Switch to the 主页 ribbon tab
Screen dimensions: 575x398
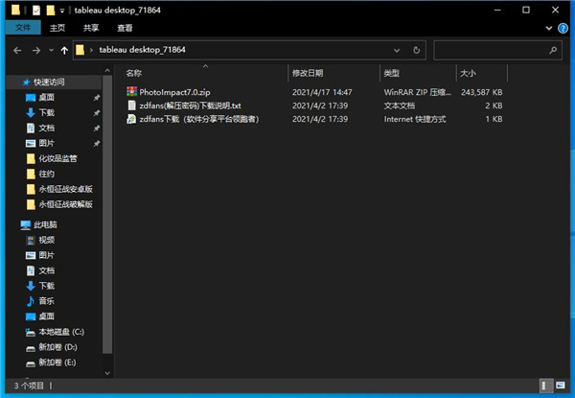[x=57, y=28]
